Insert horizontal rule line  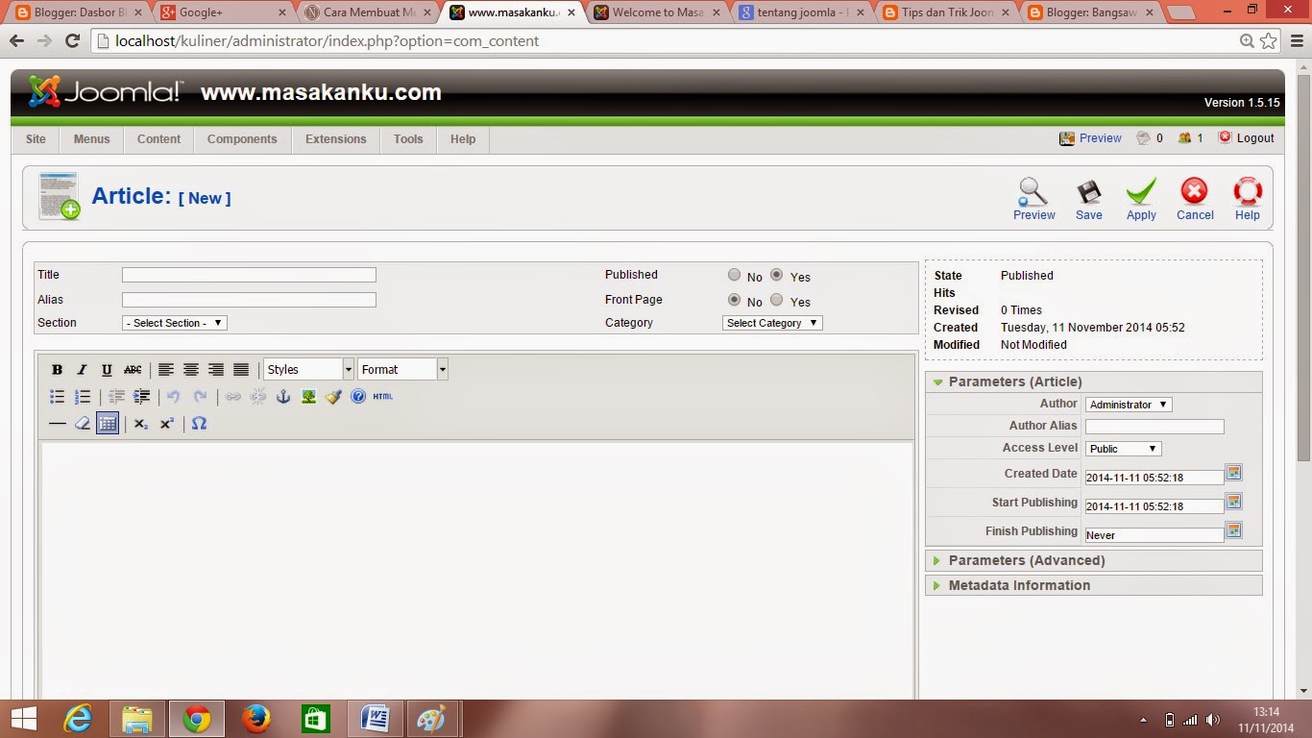[57, 423]
